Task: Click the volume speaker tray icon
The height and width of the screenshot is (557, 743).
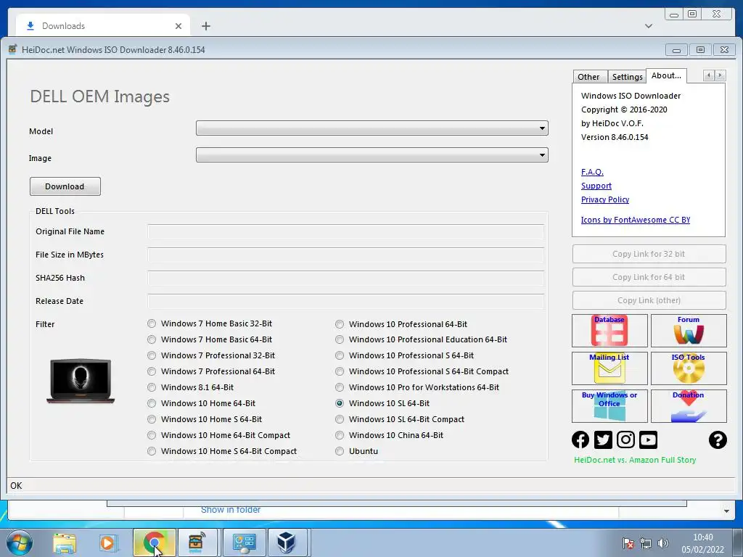Action: 663,543
